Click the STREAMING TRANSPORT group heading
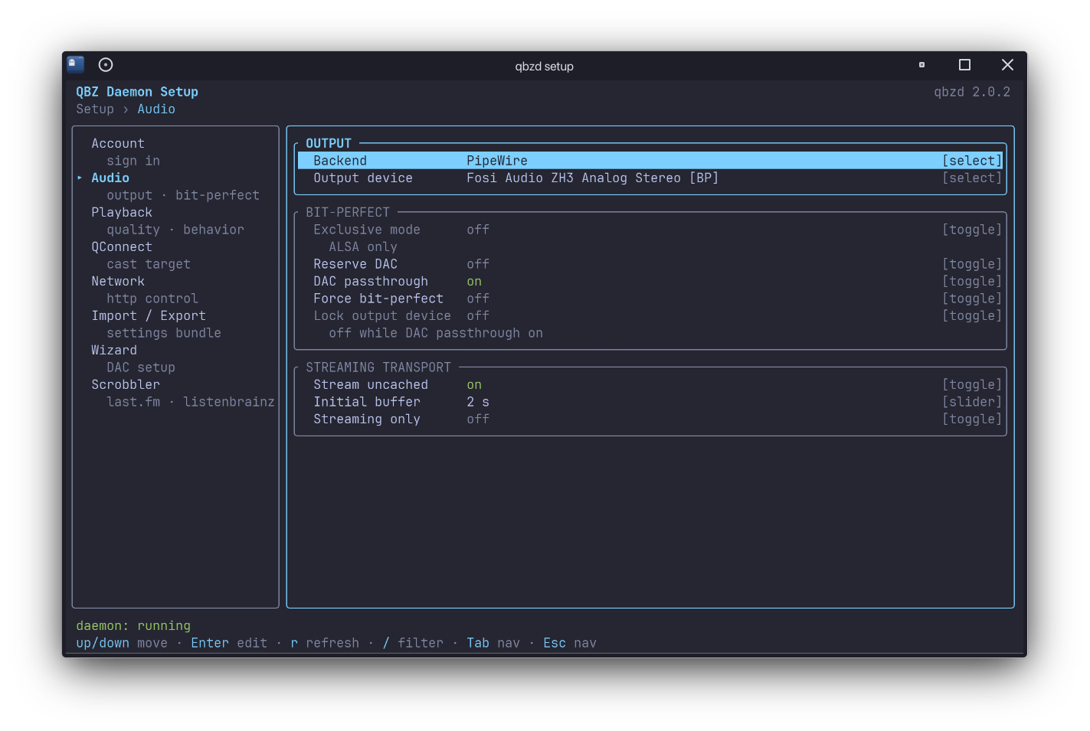The width and height of the screenshot is (1090, 731). (x=378, y=367)
